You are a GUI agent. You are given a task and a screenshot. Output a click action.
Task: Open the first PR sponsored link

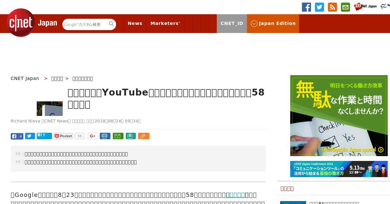coord(76,154)
